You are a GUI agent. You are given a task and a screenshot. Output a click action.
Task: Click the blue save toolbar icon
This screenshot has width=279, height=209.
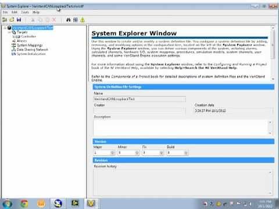point(19,20)
